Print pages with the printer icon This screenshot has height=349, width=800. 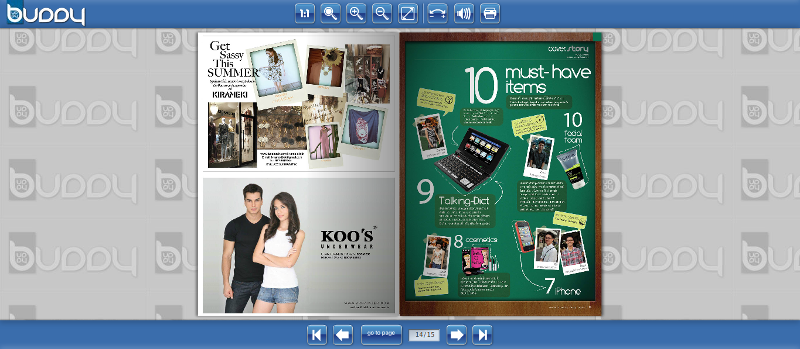point(490,13)
